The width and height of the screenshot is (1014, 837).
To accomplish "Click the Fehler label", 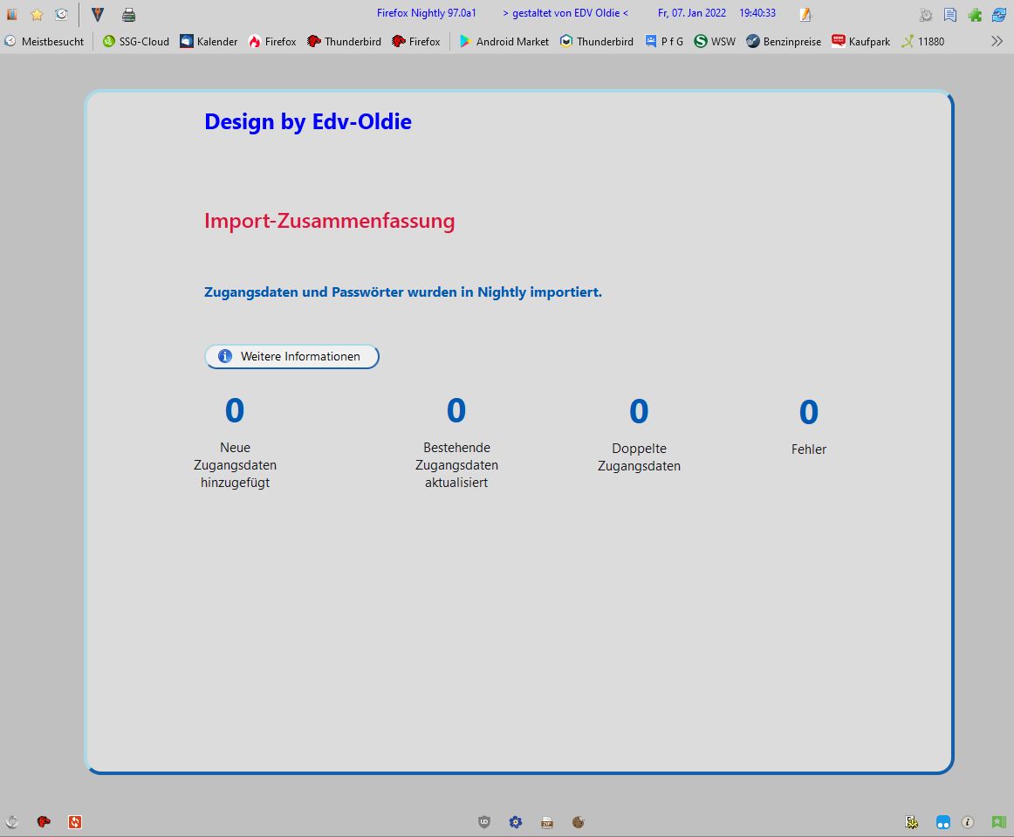I will [x=808, y=449].
